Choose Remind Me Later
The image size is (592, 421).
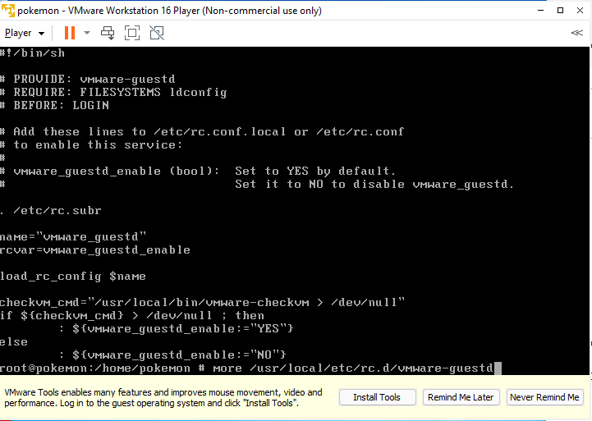(x=461, y=397)
